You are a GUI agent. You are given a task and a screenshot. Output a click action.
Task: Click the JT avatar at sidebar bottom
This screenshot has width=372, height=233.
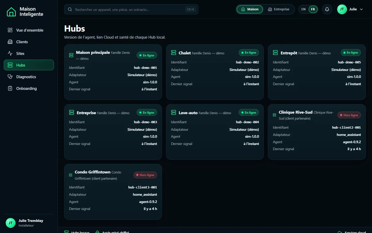click(11, 223)
